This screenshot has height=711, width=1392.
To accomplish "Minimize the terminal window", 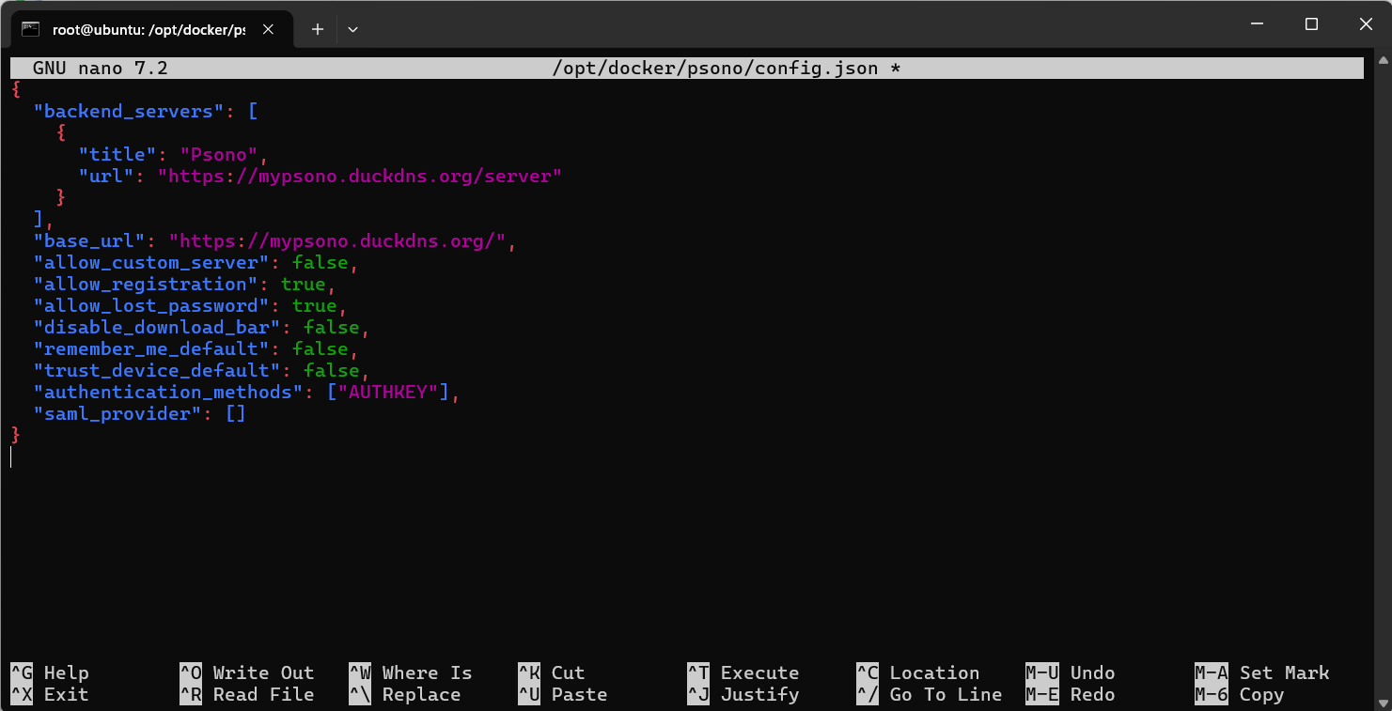I will (1256, 24).
